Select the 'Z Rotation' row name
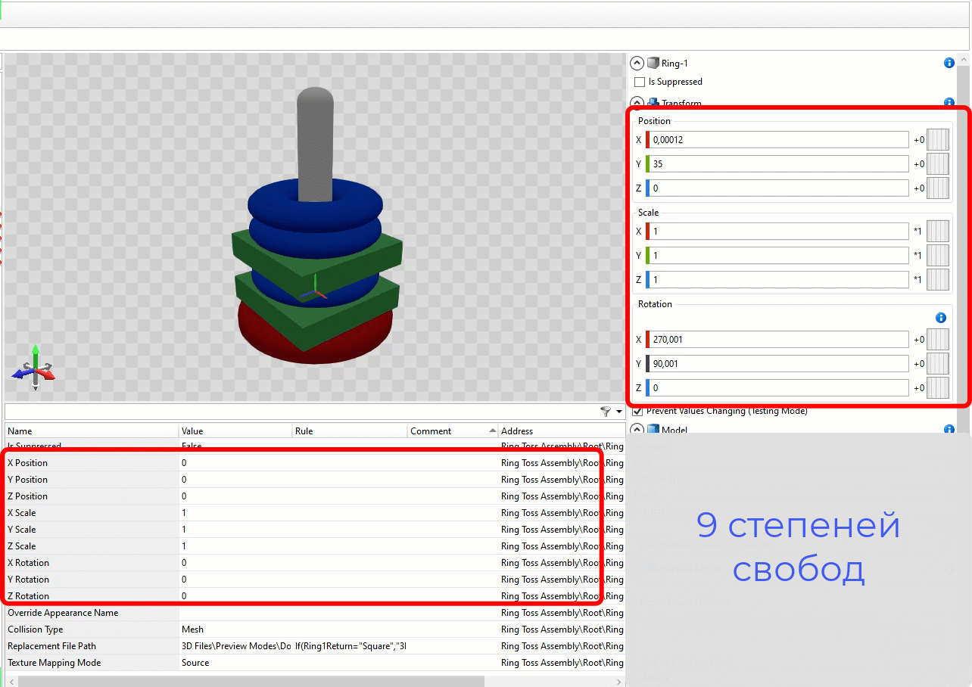Image resolution: width=972 pixels, height=687 pixels. (x=28, y=596)
